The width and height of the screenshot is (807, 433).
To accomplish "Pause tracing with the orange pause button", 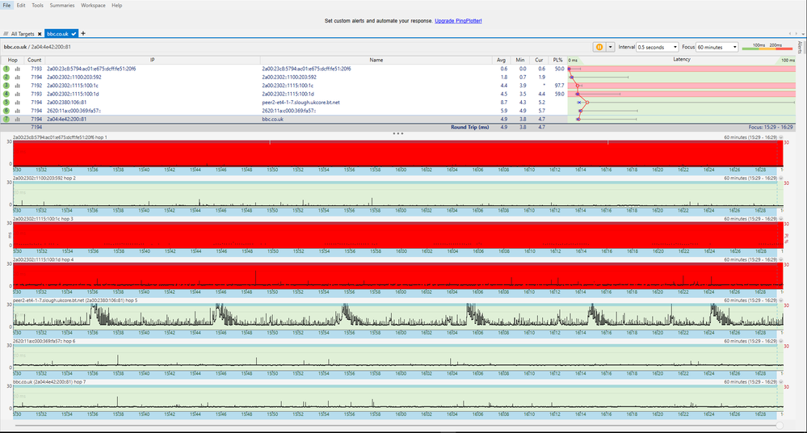I will pyautogui.click(x=599, y=48).
